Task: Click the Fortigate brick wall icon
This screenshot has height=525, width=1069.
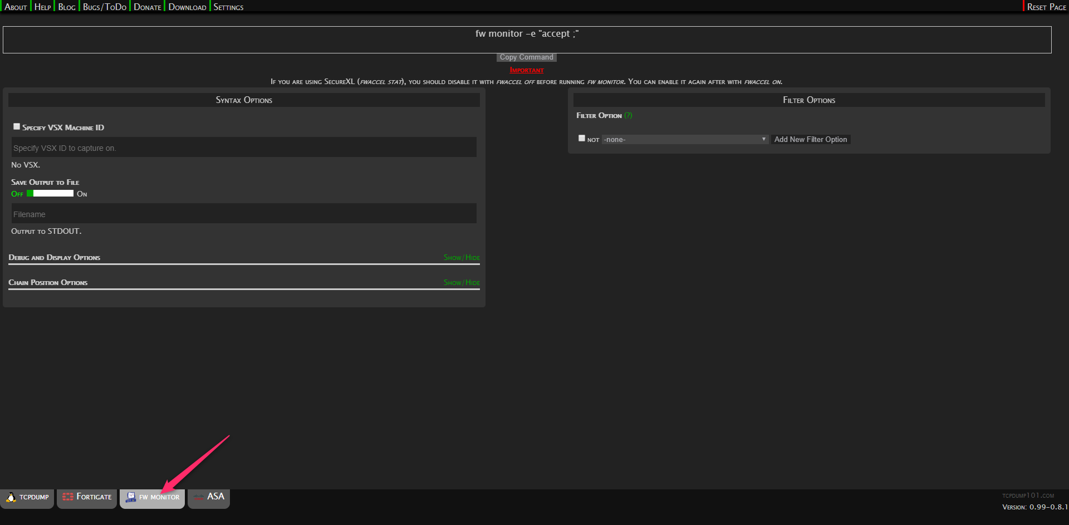Action: click(68, 497)
